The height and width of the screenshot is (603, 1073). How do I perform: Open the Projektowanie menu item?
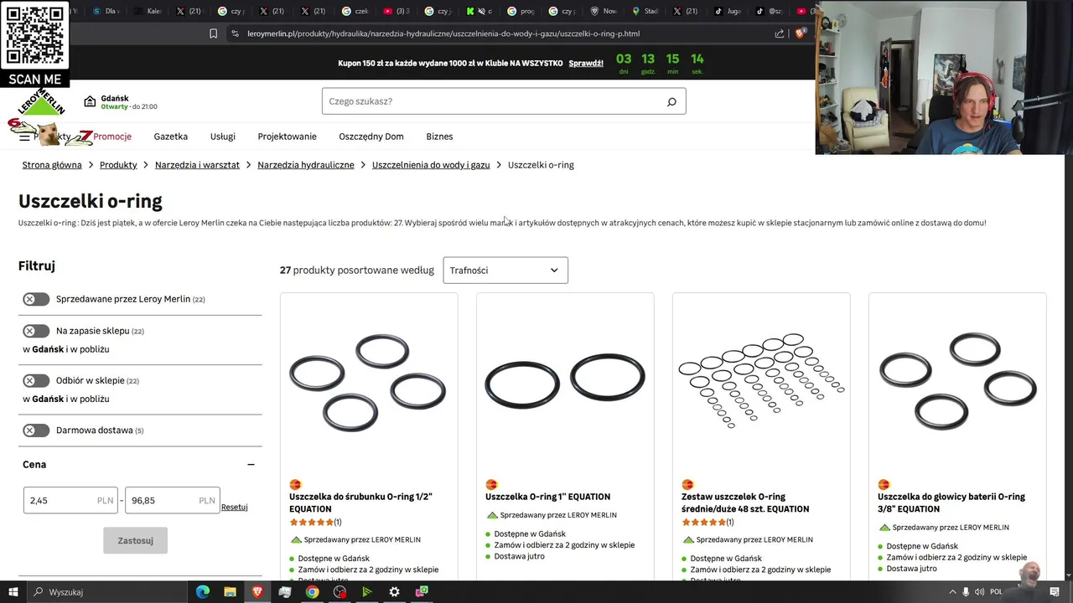coord(288,137)
